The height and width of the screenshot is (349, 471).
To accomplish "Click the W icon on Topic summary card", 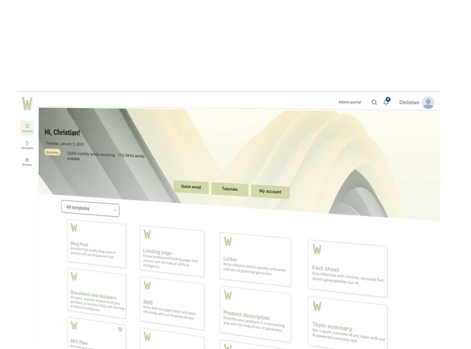I will (x=317, y=306).
